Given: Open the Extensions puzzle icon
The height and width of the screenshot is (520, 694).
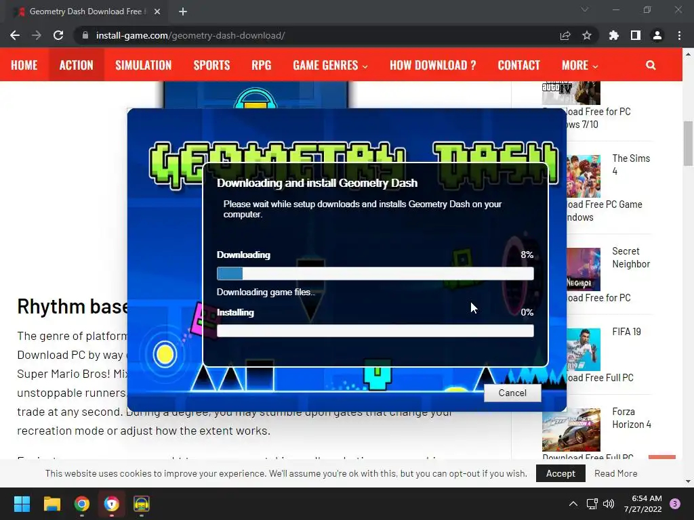Looking at the screenshot, I should (614, 35).
